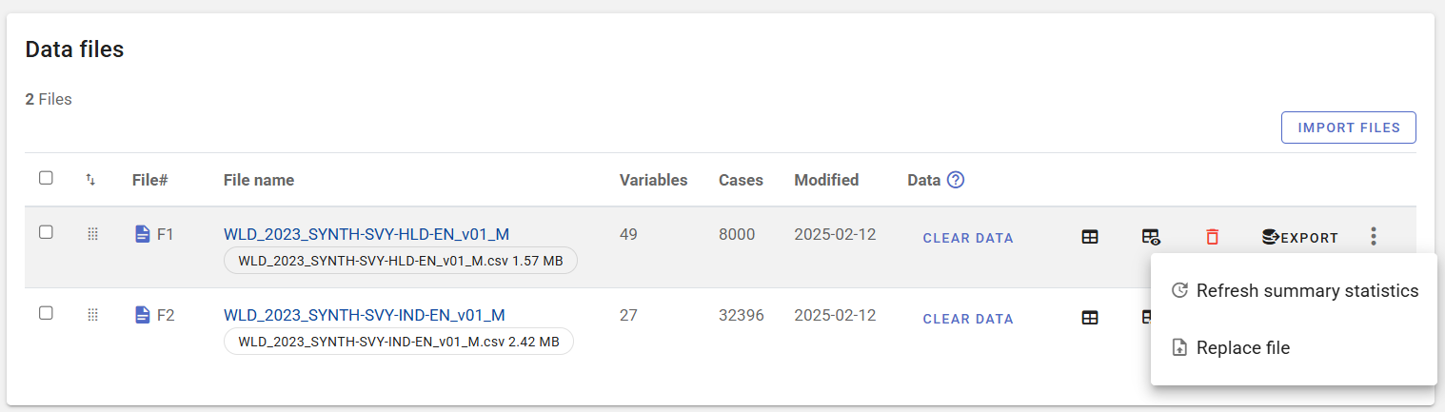Screen dimensions: 1445x412
Task: Open variables preview icon for F1 file
Action: coord(1151,237)
